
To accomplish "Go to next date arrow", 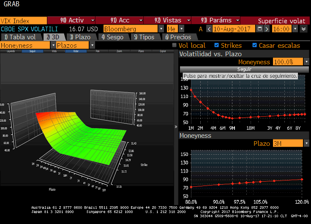I will pyautogui.click(x=267, y=29).
